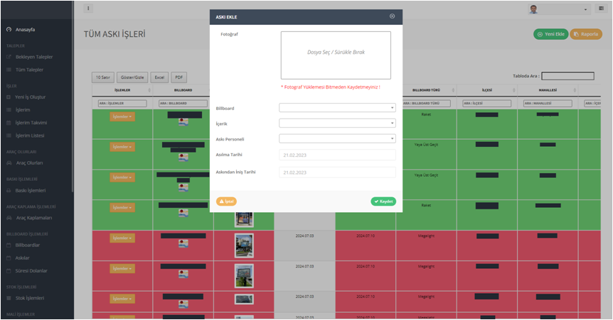Click the Askıdan İniş Tarihi date field
This screenshot has width=613, height=320.
337,172
